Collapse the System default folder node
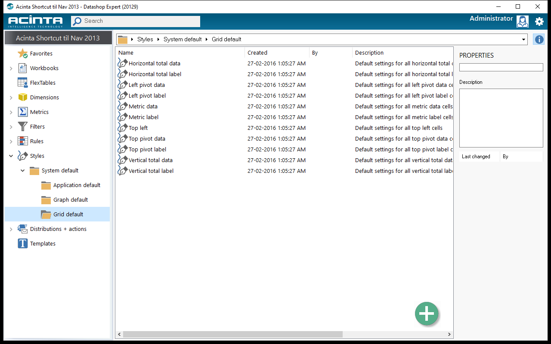The height and width of the screenshot is (344, 551). [22, 171]
